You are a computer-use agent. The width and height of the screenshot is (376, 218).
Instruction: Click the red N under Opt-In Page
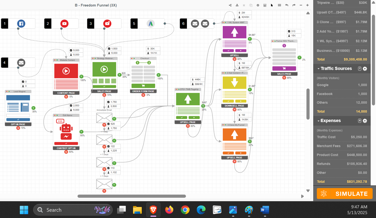click(x=18, y=128)
